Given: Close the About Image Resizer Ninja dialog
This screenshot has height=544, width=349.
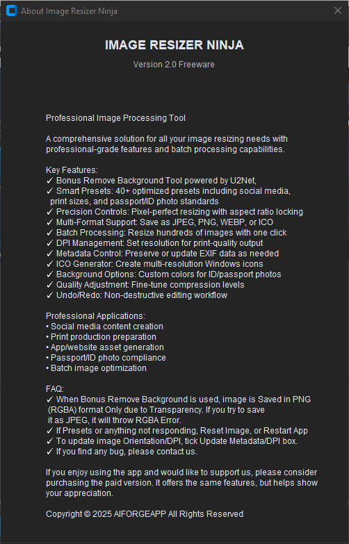Looking at the screenshot, I should (338, 10).
